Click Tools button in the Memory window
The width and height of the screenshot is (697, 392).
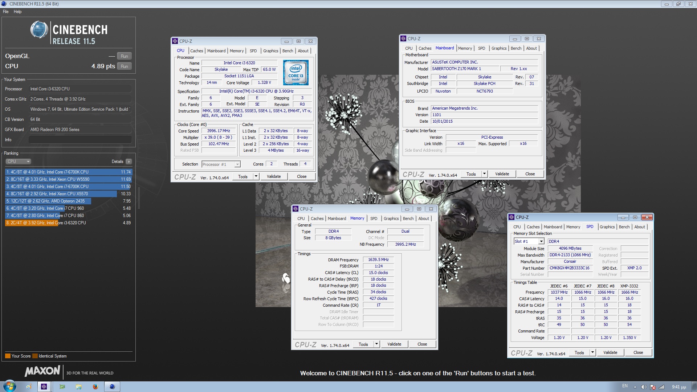tap(363, 344)
